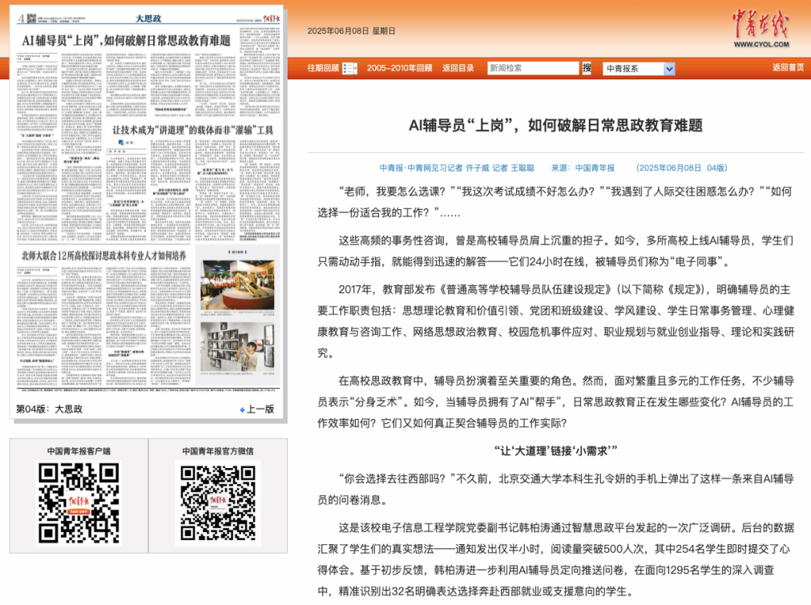Select 让技术成为讲道理的载体 article in page preview
Viewport: 811px width, 605px height.
(192, 129)
